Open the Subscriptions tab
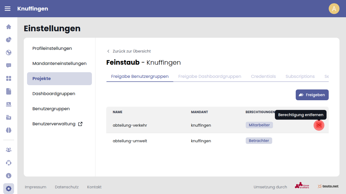 [x=300, y=77]
